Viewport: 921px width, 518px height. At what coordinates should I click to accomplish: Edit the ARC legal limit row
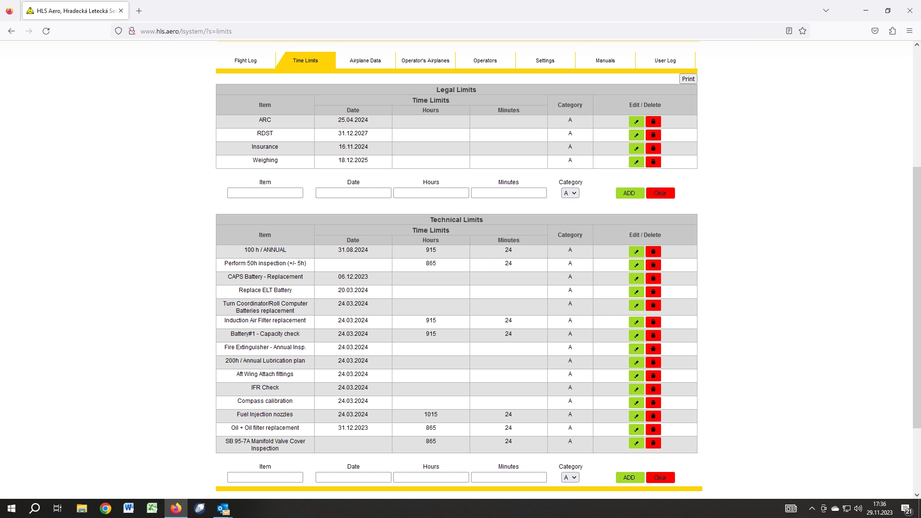point(636,122)
